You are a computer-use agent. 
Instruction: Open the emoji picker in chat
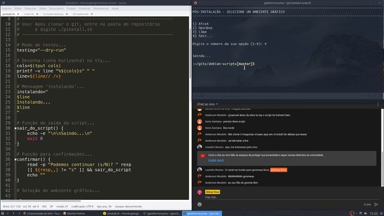(200, 204)
